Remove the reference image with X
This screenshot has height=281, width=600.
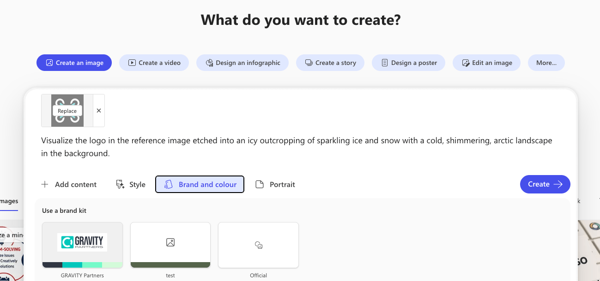click(x=99, y=111)
